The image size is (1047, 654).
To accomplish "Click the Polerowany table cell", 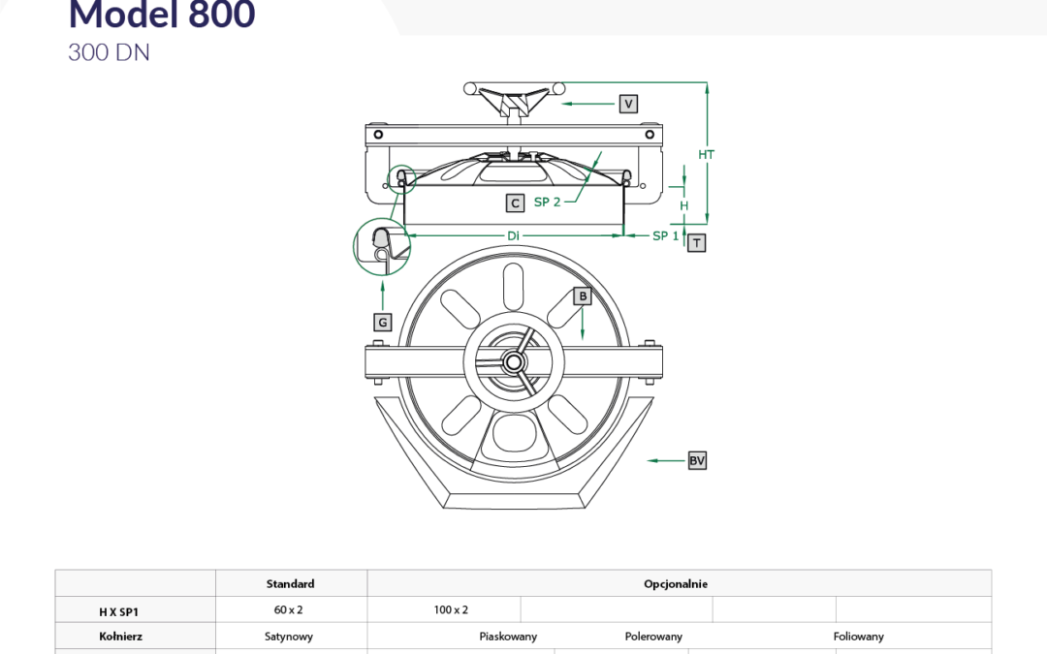I will click(653, 637).
